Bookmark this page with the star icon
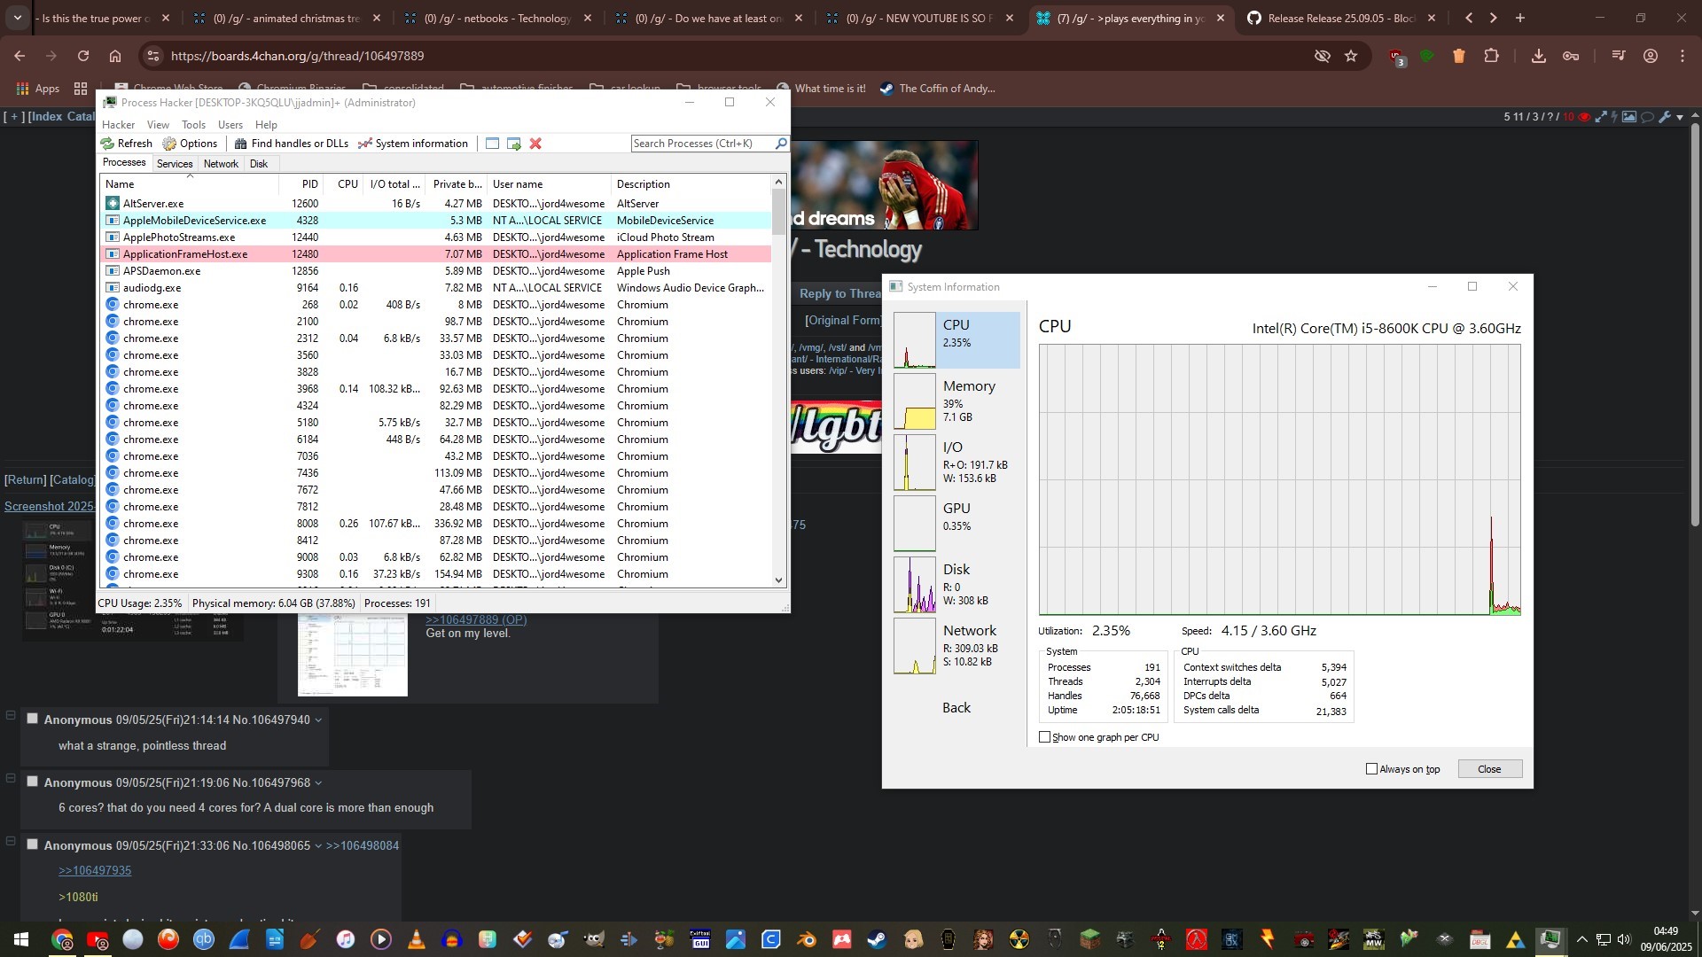 [x=1351, y=56]
